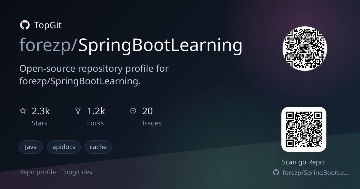Click the SpringBootLearning repository name
Viewport: 360px width, 189px height.
(x=160, y=46)
